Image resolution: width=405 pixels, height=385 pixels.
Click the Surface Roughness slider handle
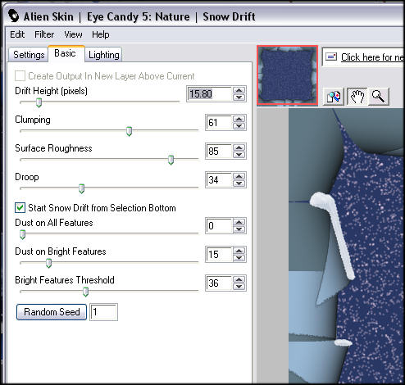point(171,160)
